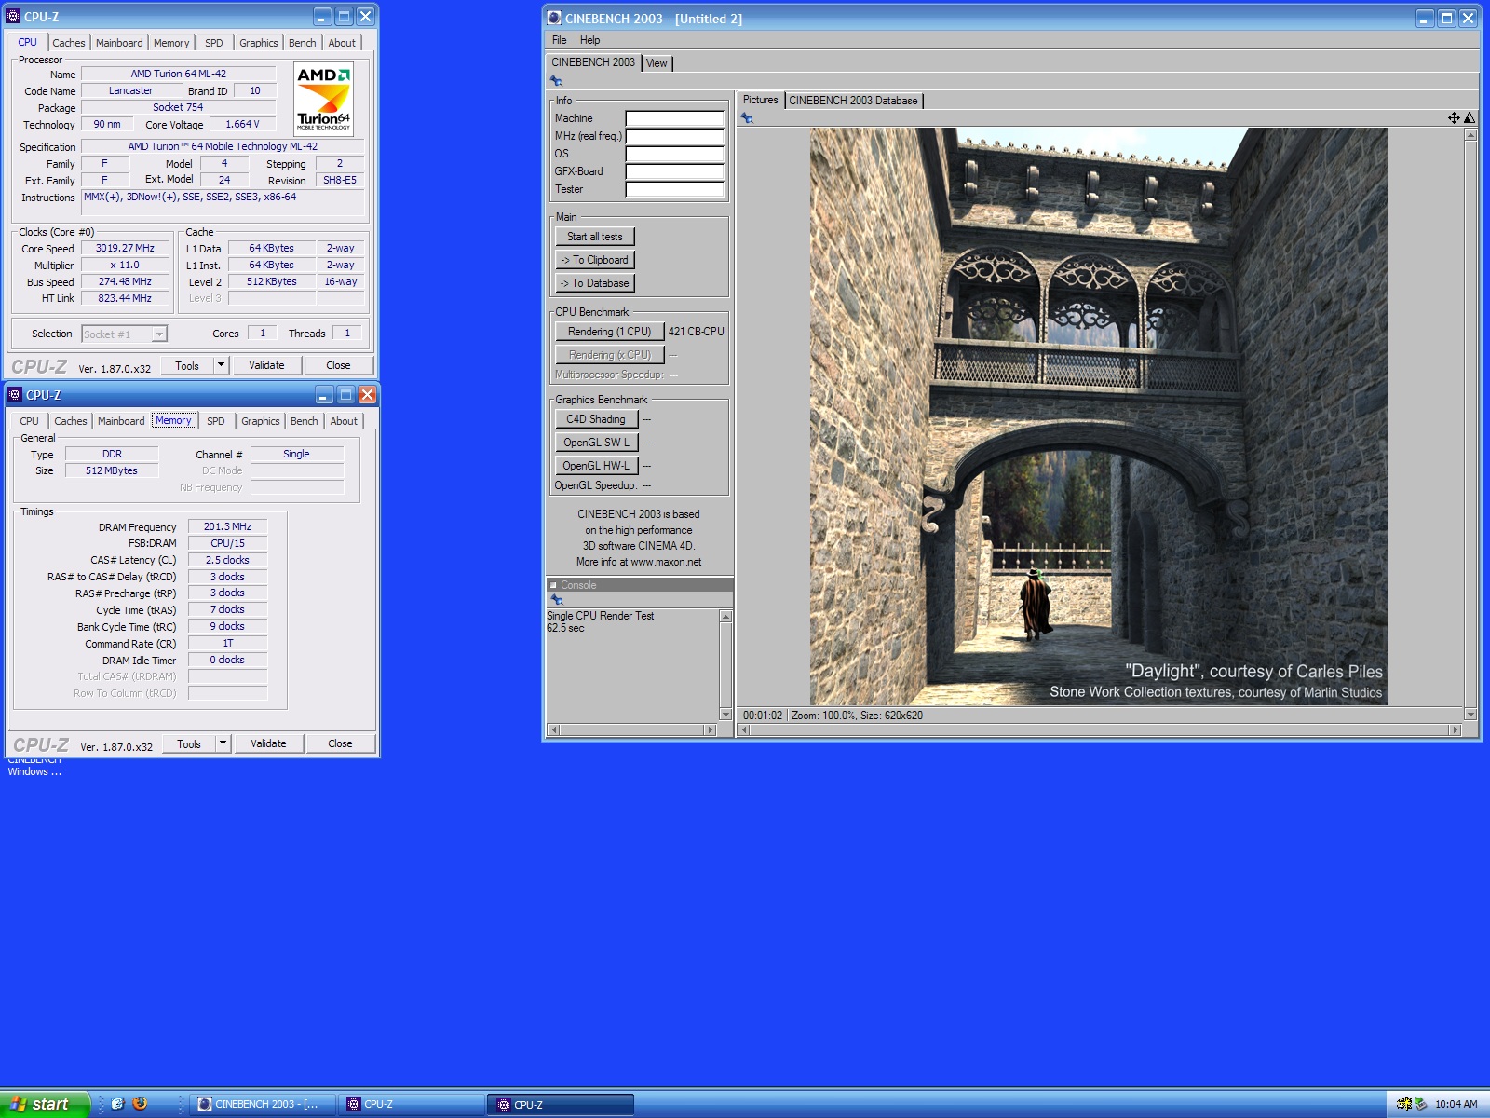Click the second system tray icon
1490x1118 pixels.
coord(1421,1104)
